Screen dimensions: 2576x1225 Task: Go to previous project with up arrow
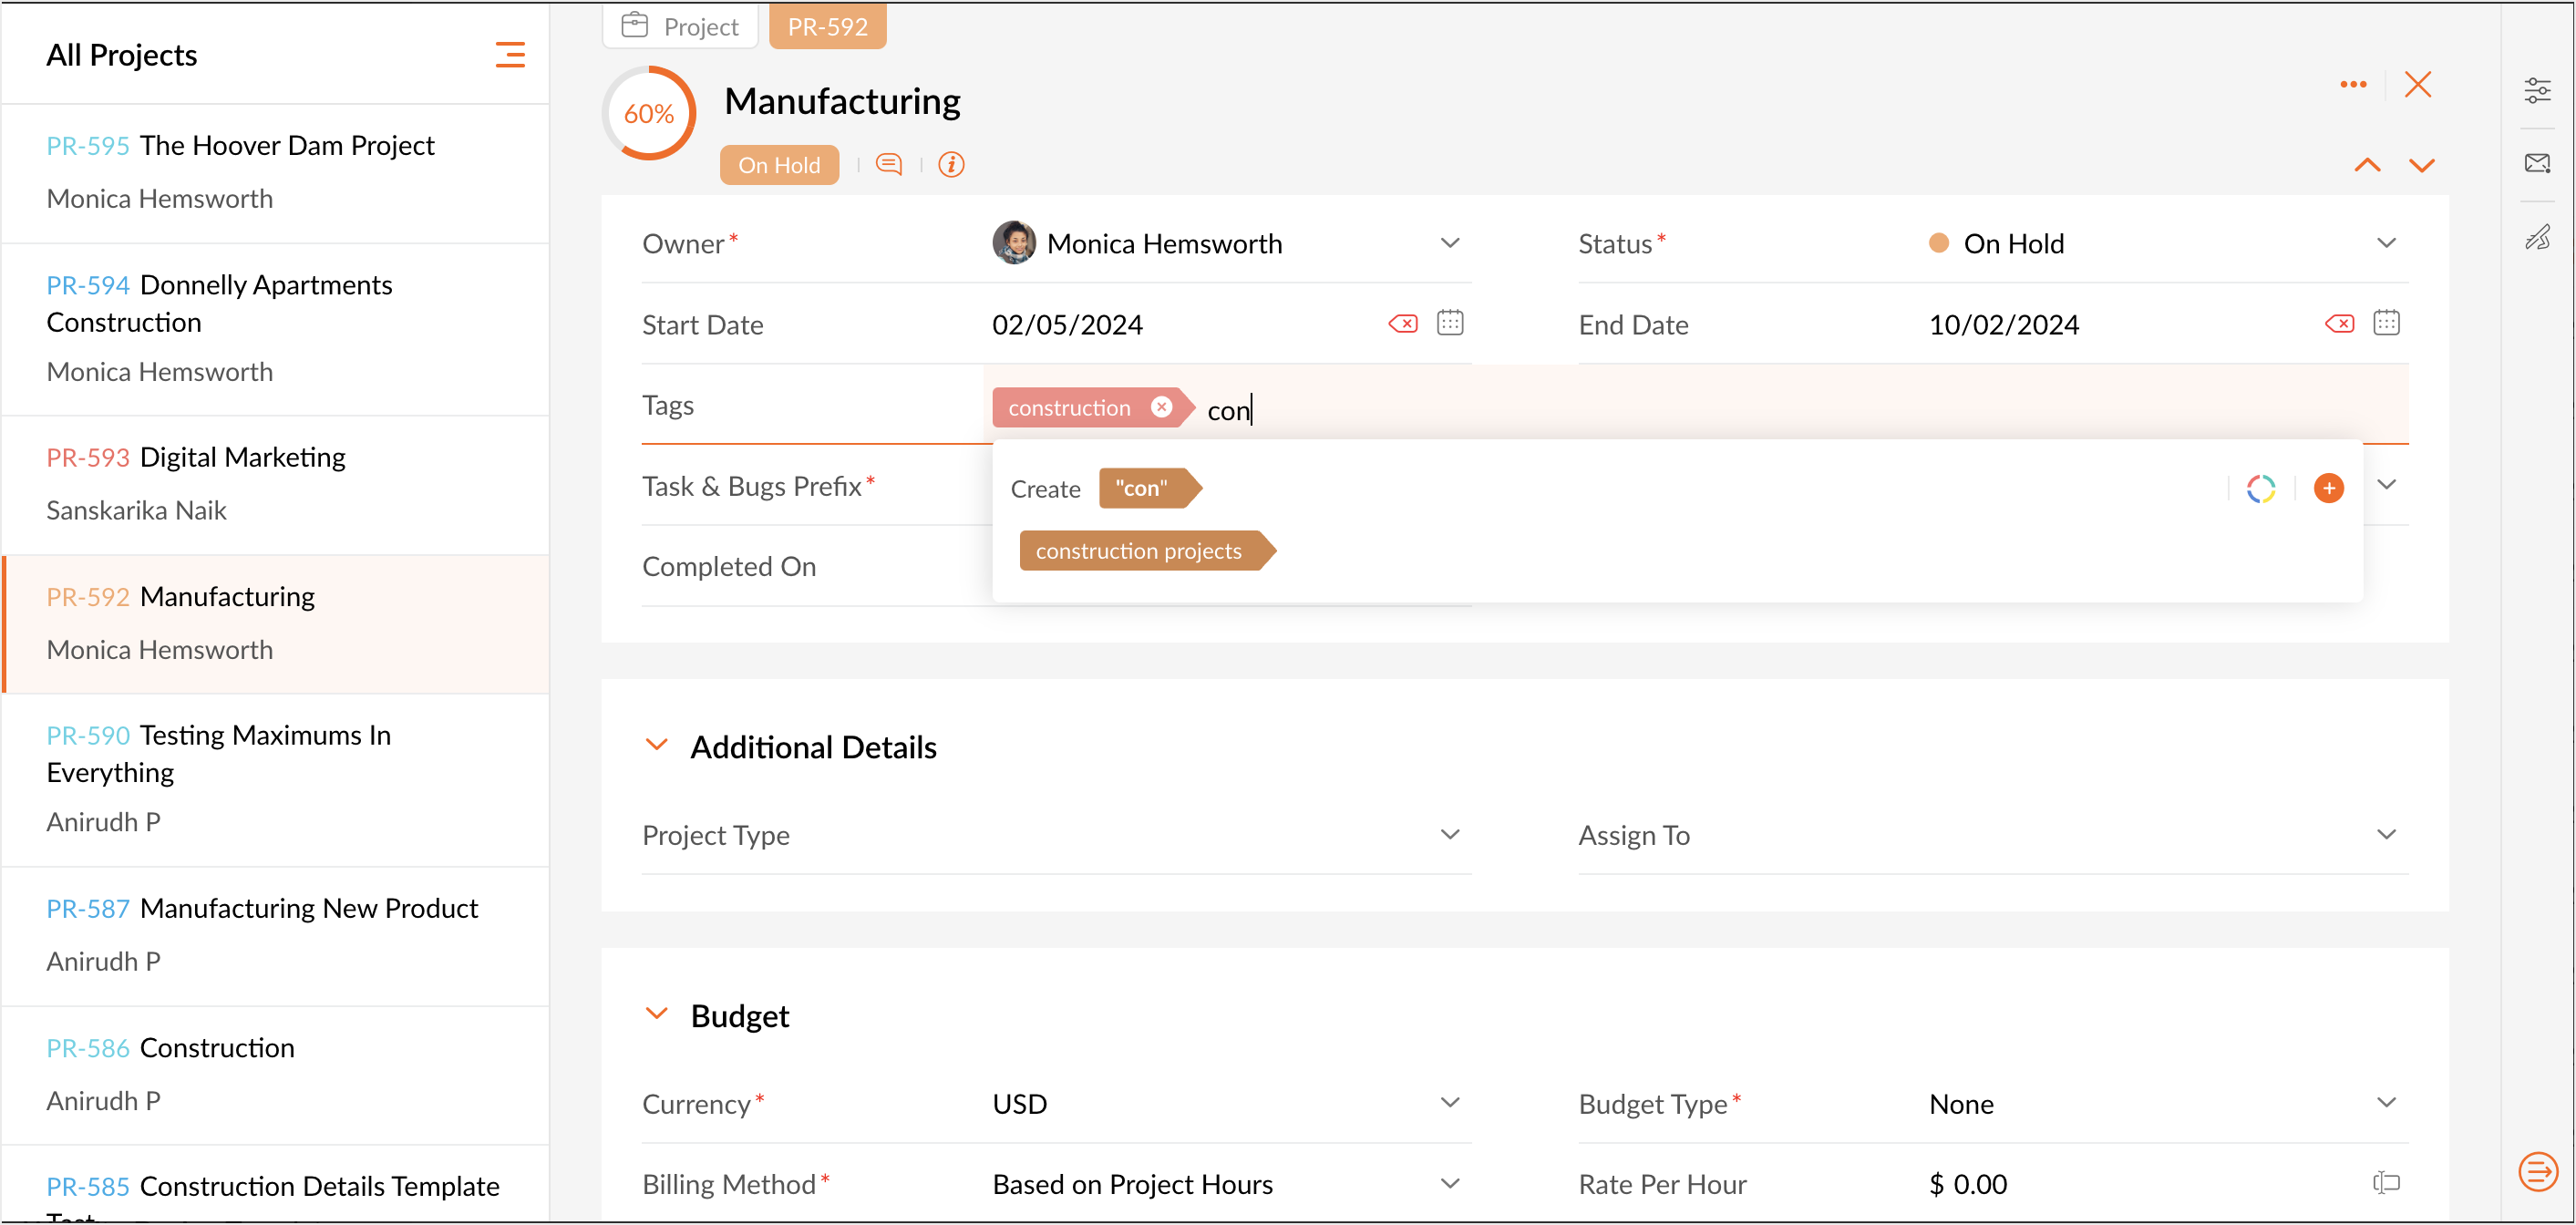[2366, 165]
